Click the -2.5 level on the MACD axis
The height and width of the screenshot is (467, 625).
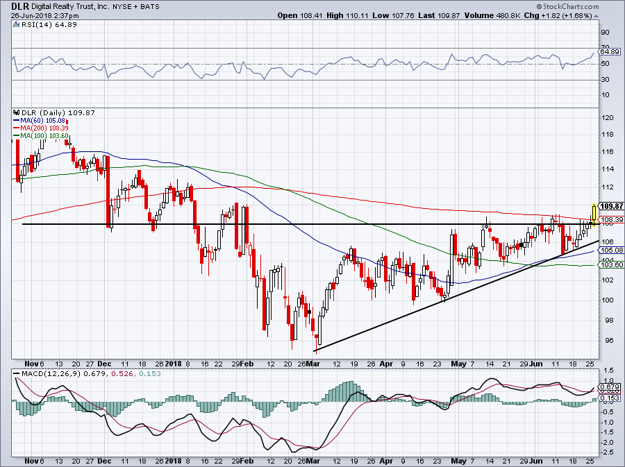(607, 452)
